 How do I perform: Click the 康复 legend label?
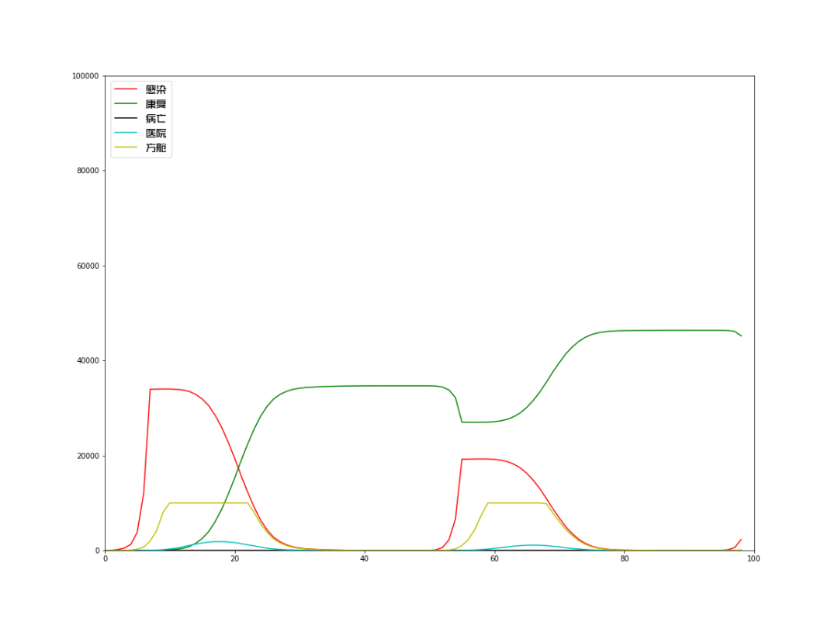coord(156,104)
